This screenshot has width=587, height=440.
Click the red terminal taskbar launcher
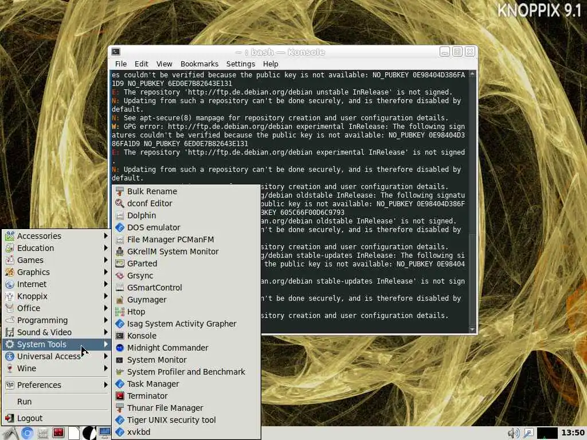pyautogui.click(x=58, y=433)
